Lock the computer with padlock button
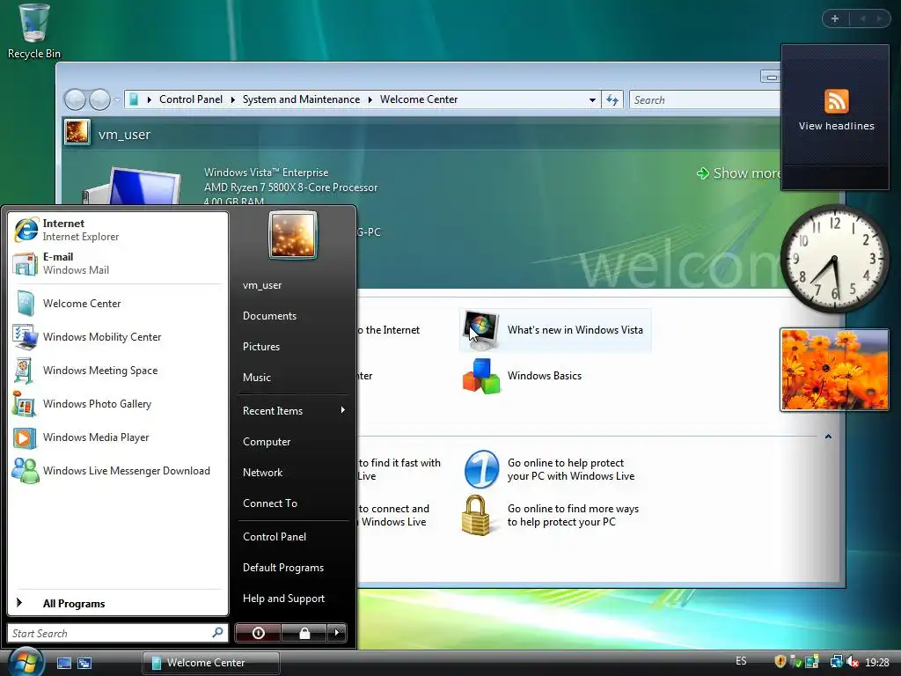The width and height of the screenshot is (901, 676). pos(304,633)
